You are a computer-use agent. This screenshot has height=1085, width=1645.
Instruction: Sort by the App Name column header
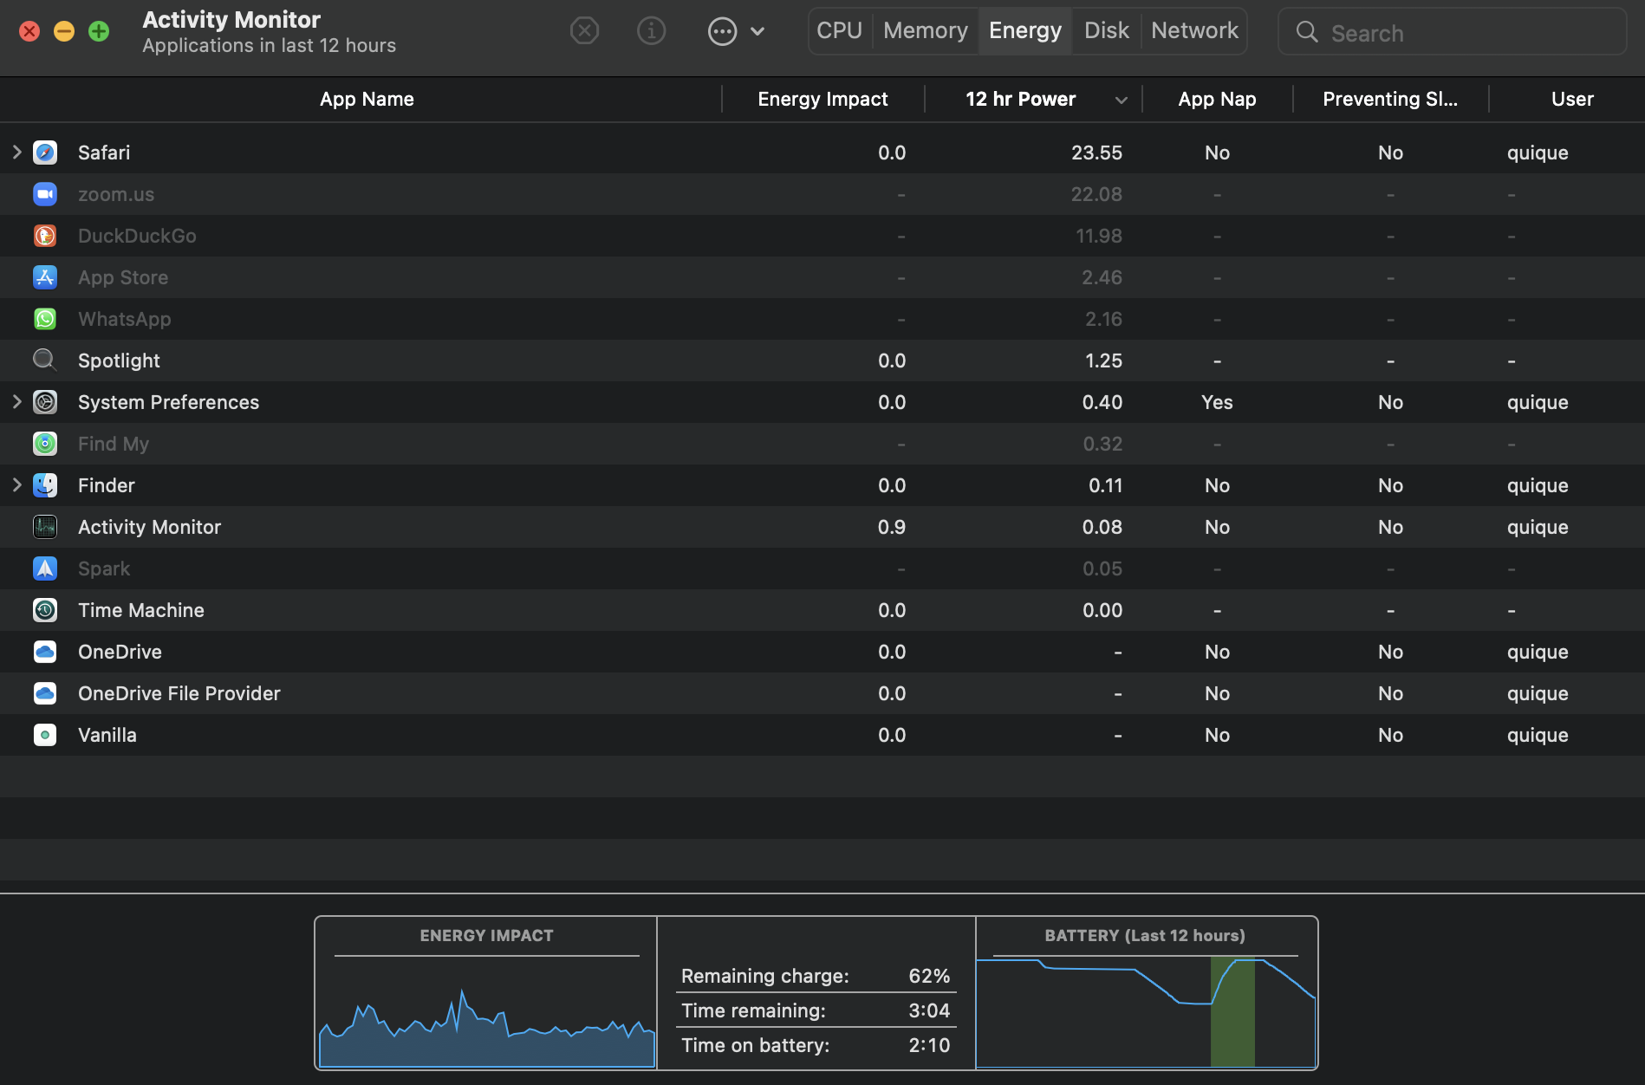click(x=367, y=100)
